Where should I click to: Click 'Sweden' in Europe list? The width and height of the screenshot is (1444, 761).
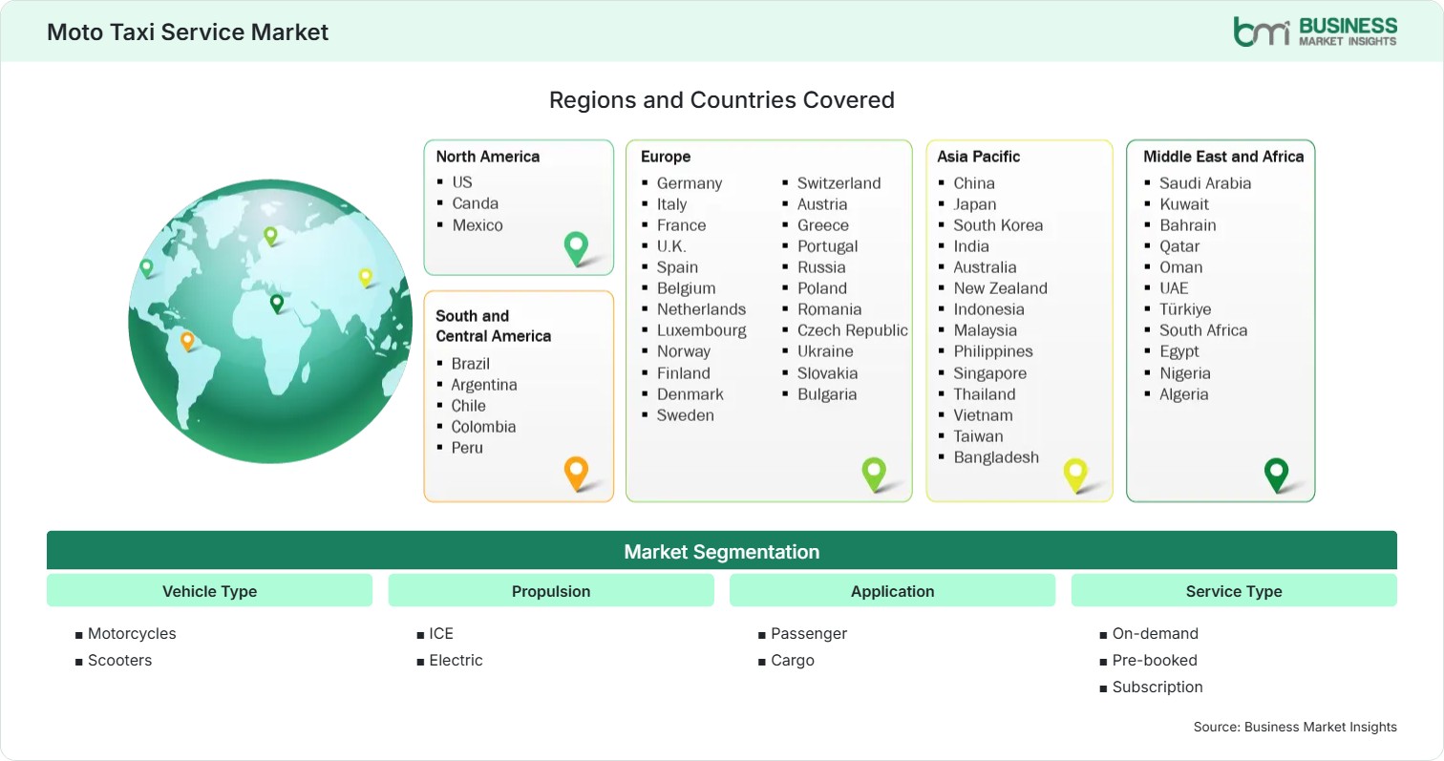point(686,414)
